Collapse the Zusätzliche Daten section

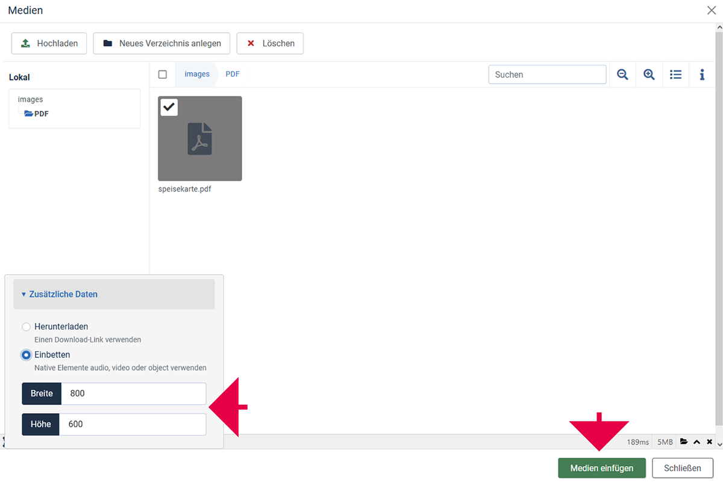tap(60, 294)
